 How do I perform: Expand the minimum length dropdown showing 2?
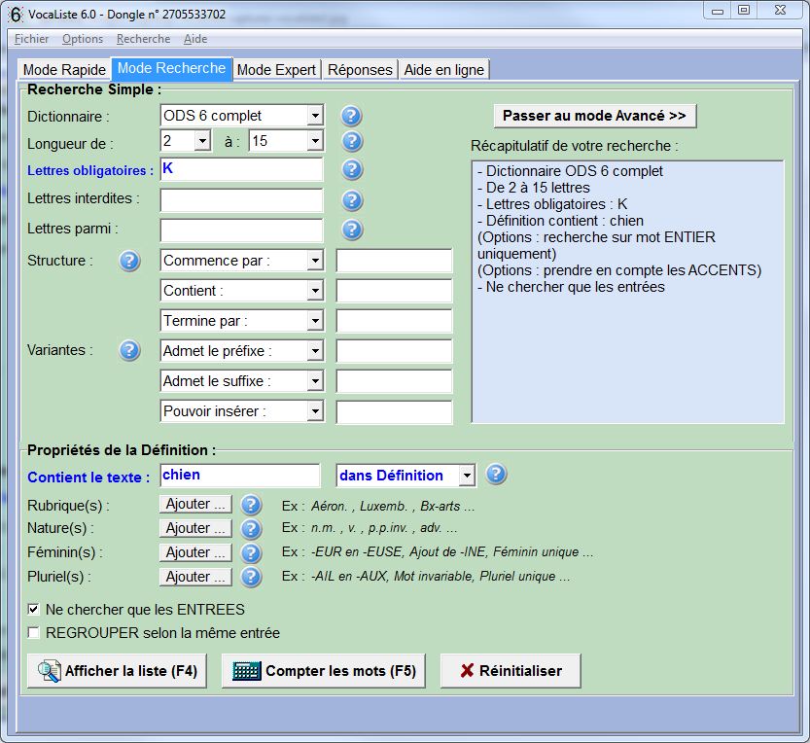(x=202, y=141)
